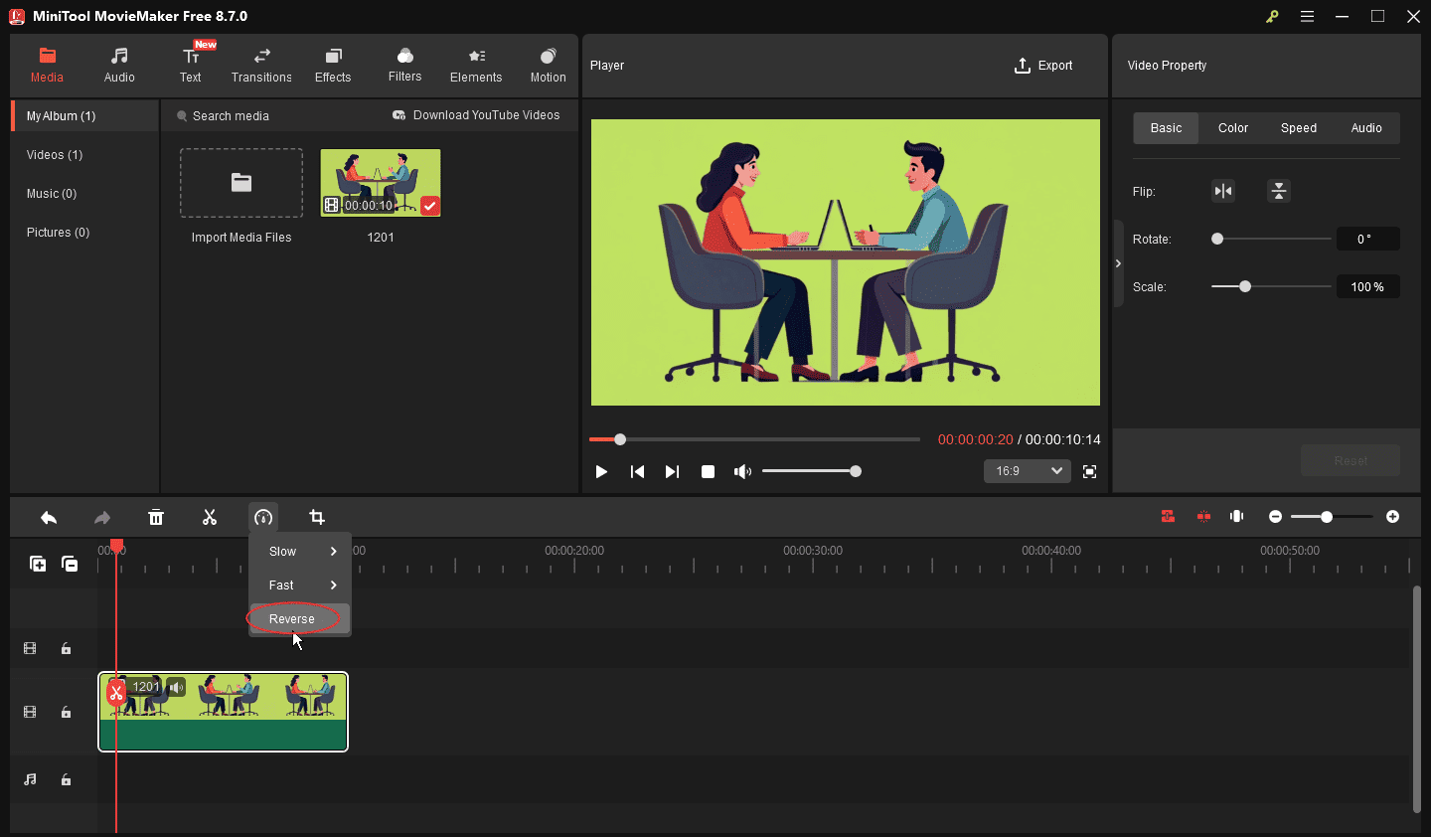Open the Elements tab
This screenshot has width=1431, height=837.
[476, 66]
